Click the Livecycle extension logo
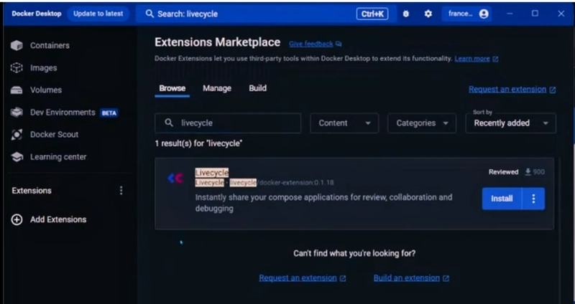This screenshot has height=304, width=575. tap(175, 178)
